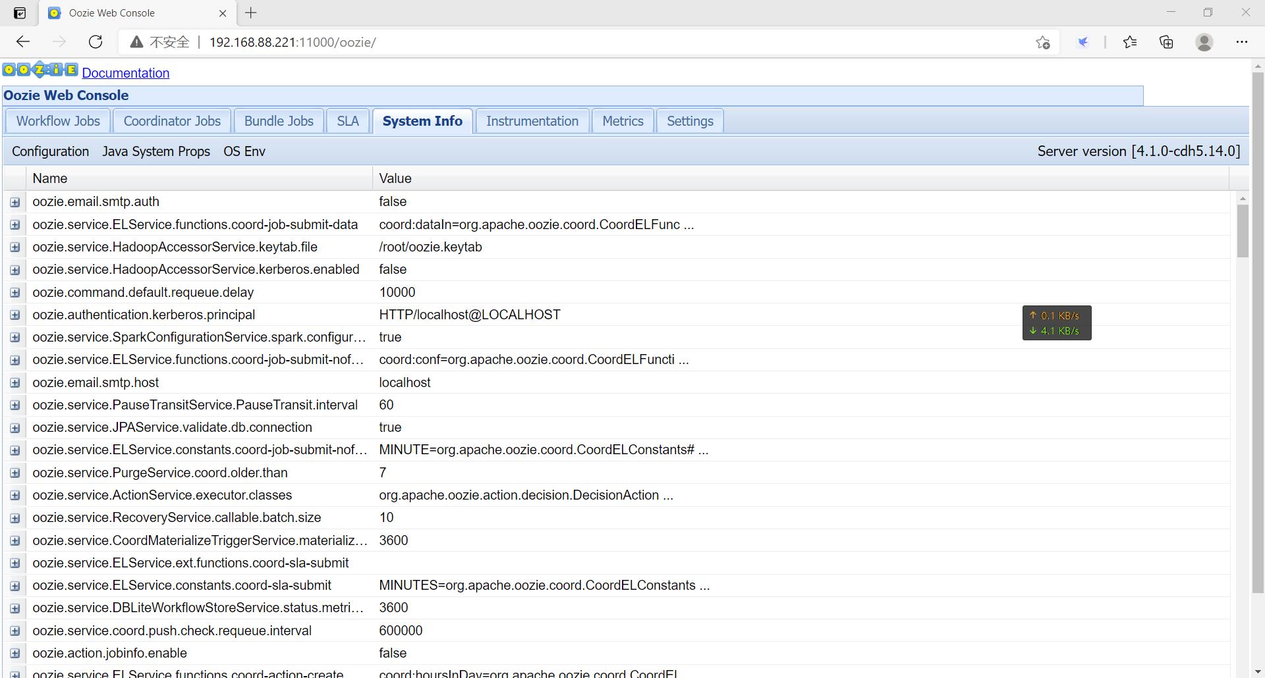1265x678 pixels.
Task: Sort by the Name column header
Action: pyautogui.click(x=199, y=178)
